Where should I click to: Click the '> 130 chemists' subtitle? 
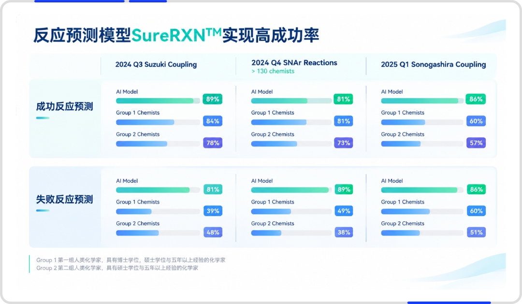[x=273, y=71]
